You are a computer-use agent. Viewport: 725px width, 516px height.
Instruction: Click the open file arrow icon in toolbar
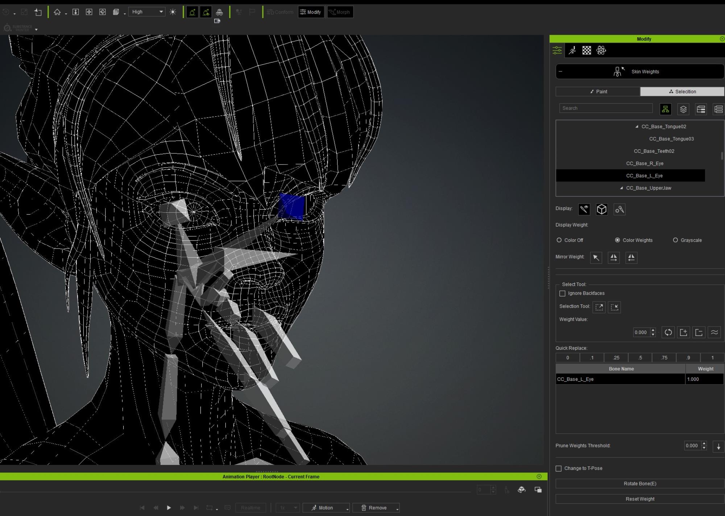[38, 12]
